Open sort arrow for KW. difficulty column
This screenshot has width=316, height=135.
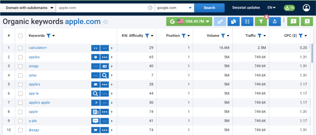click(152, 36)
